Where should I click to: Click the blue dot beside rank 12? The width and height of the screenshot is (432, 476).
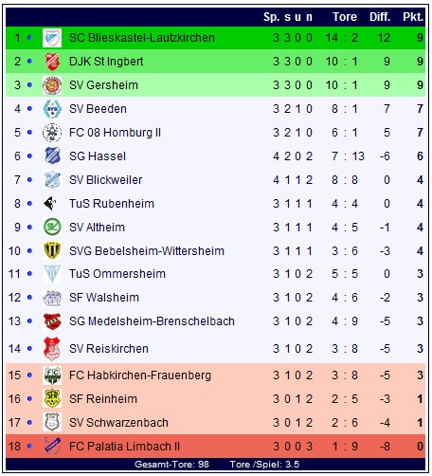[29, 298]
